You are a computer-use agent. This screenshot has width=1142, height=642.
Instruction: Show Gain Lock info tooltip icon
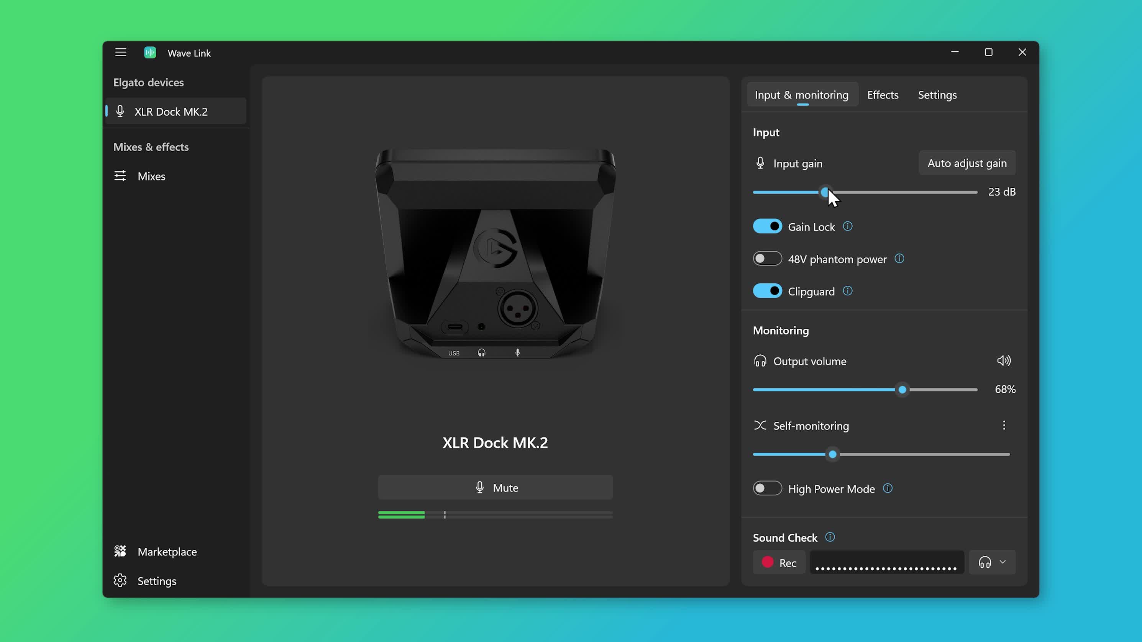[848, 226]
